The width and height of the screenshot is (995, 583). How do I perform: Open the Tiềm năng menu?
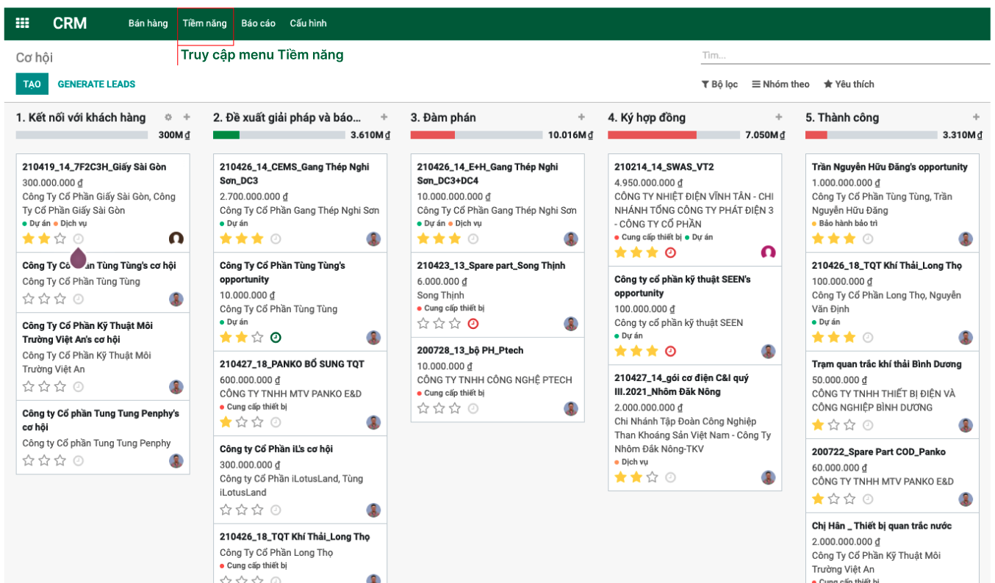205,23
